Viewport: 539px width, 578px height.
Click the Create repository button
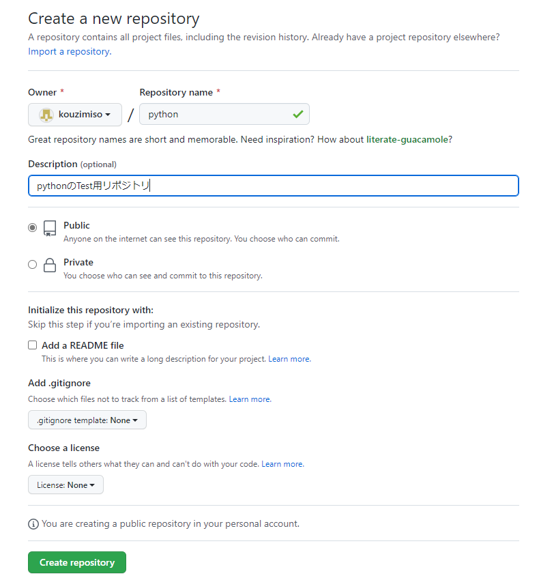pyautogui.click(x=76, y=562)
